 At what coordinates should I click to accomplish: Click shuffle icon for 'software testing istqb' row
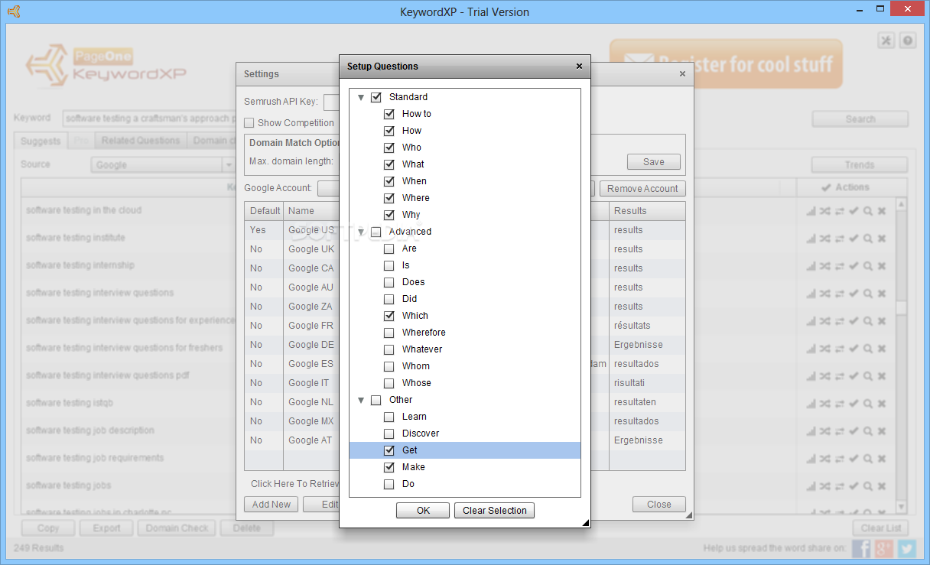(825, 404)
